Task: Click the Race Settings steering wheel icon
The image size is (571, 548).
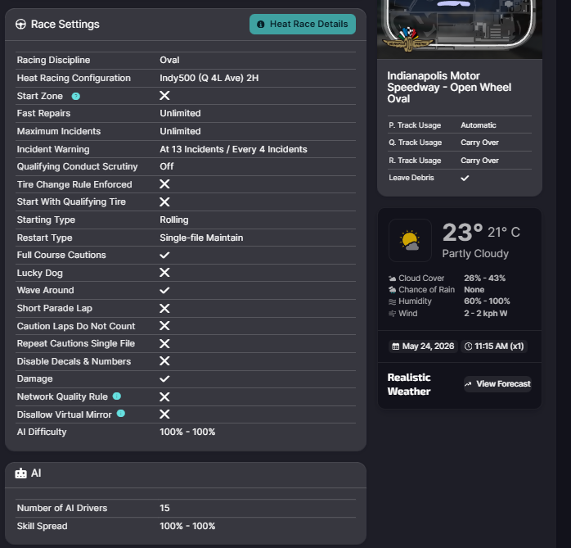Action: [20, 25]
